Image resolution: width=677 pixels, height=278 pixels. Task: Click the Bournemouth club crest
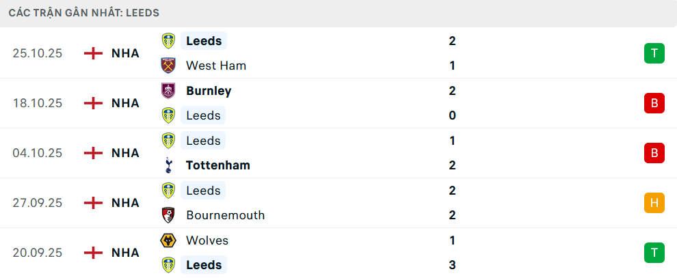(168, 215)
